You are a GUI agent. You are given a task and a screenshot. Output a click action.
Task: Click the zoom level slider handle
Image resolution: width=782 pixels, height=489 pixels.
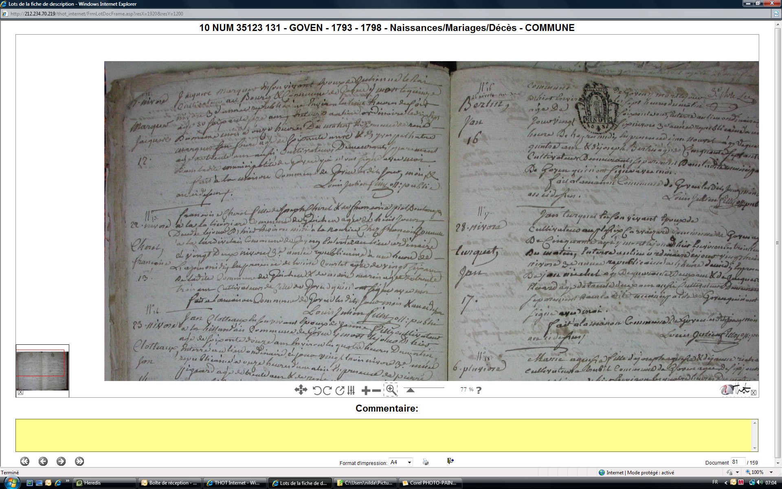point(411,390)
